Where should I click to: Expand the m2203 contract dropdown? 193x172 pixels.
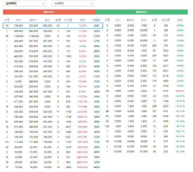pos(73,3)
